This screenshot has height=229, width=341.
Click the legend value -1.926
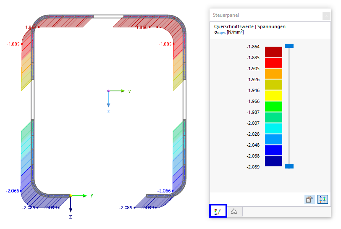253,79
